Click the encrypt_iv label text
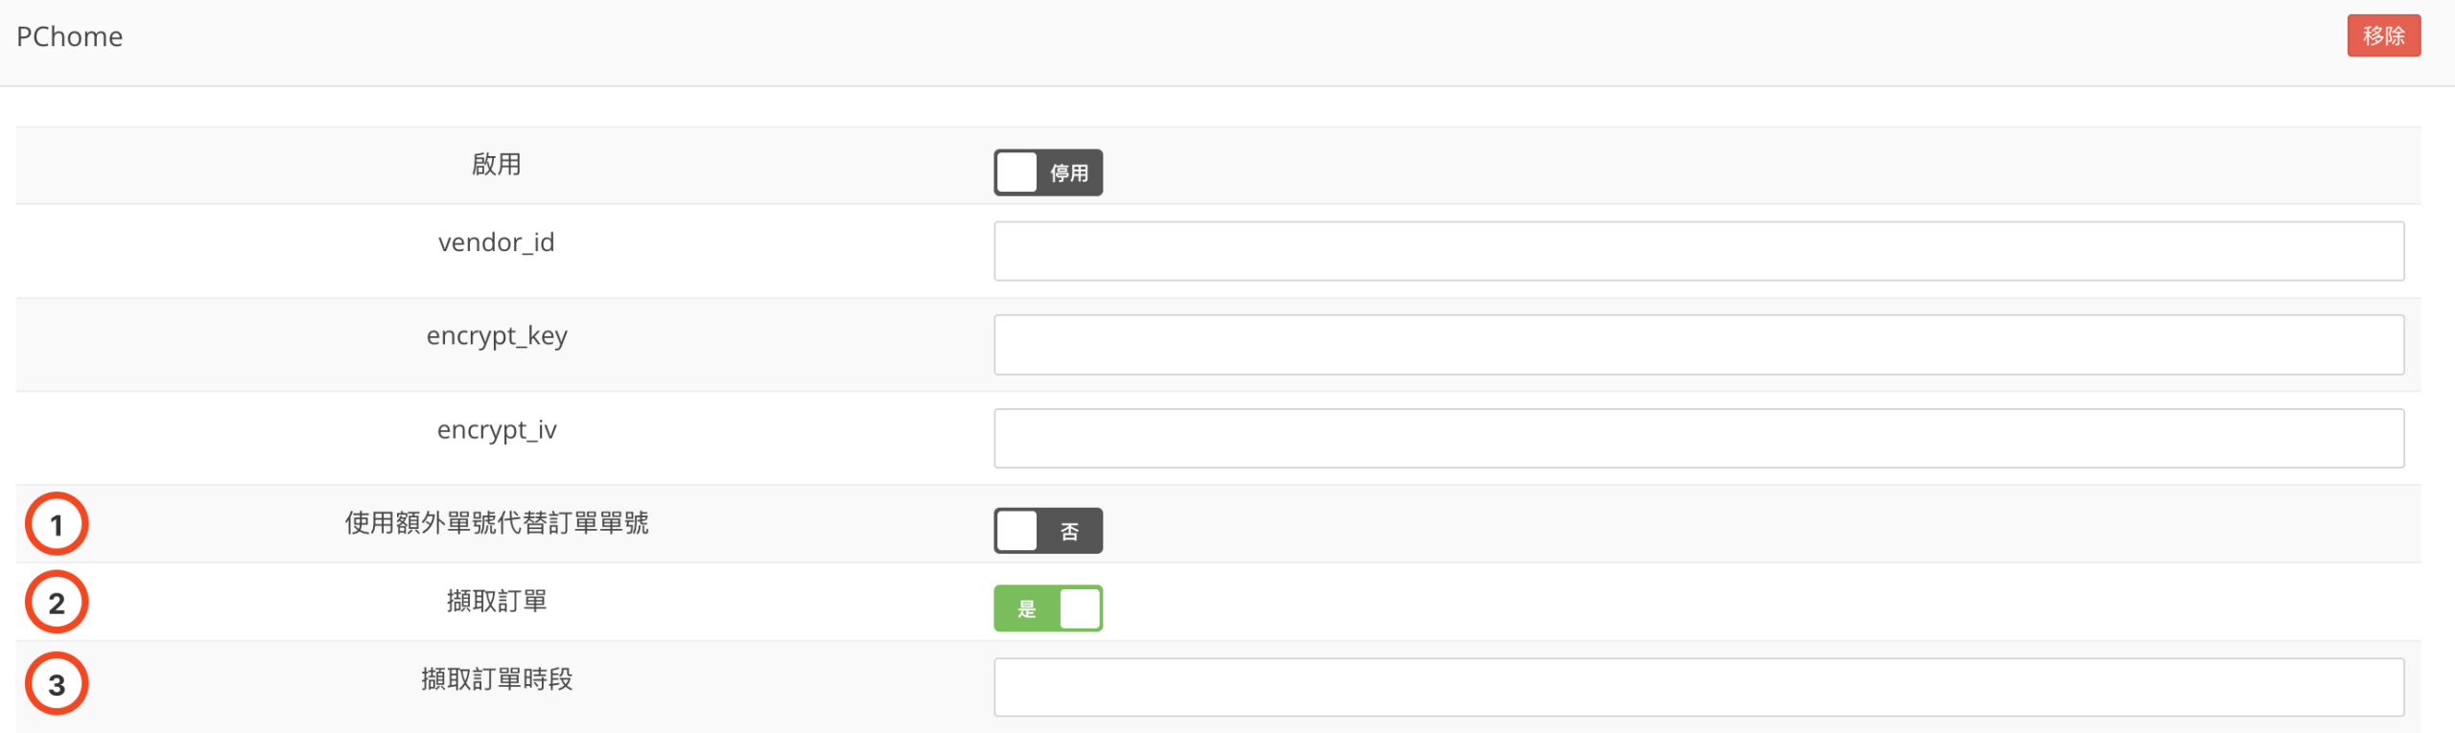This screenshot has width=2455, height=733. click(496, 430)
